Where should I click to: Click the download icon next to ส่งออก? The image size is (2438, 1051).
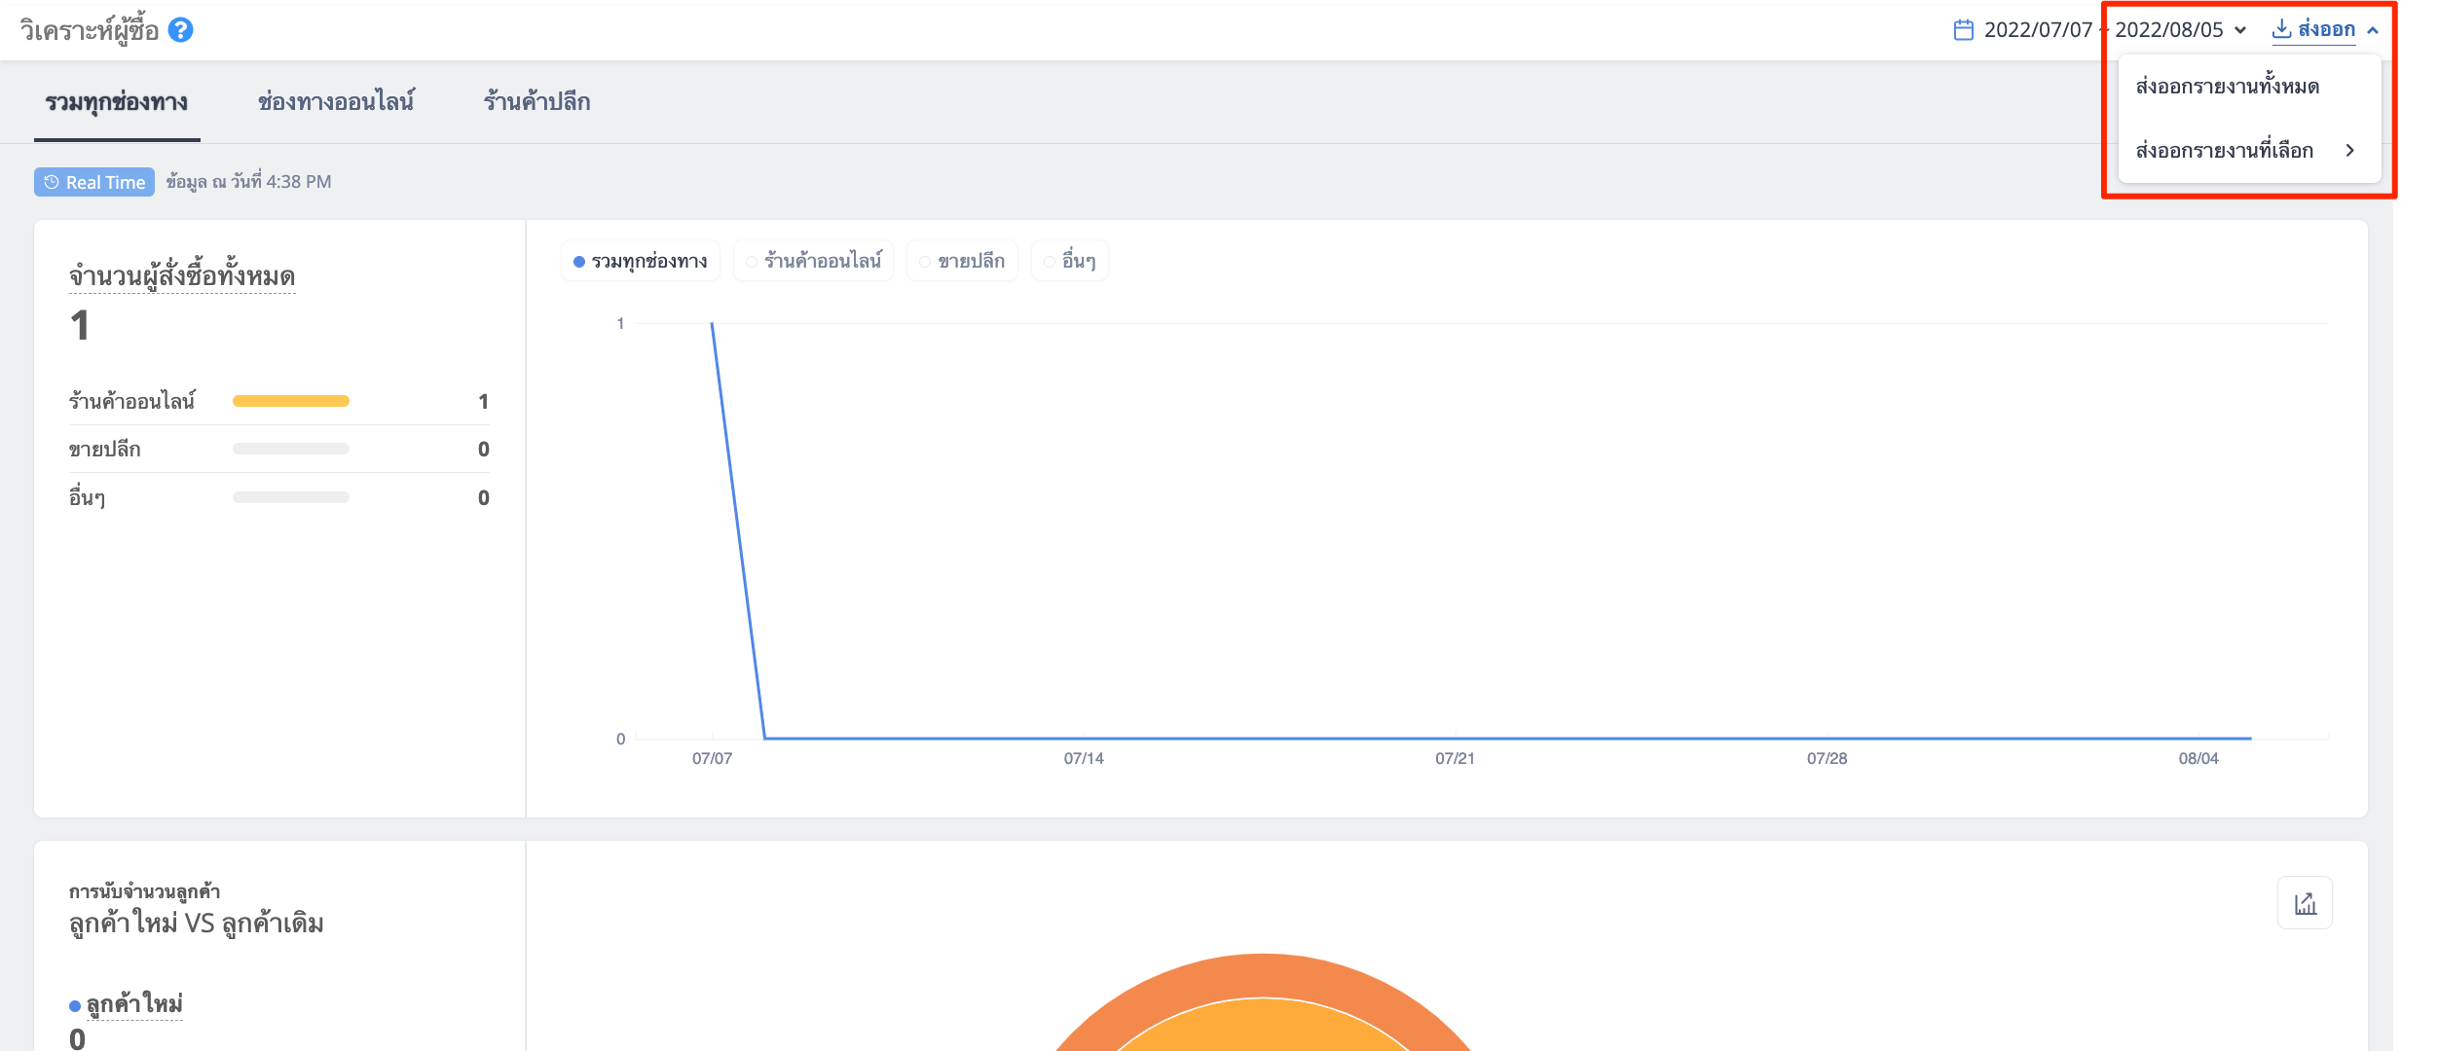[2281, 30]
